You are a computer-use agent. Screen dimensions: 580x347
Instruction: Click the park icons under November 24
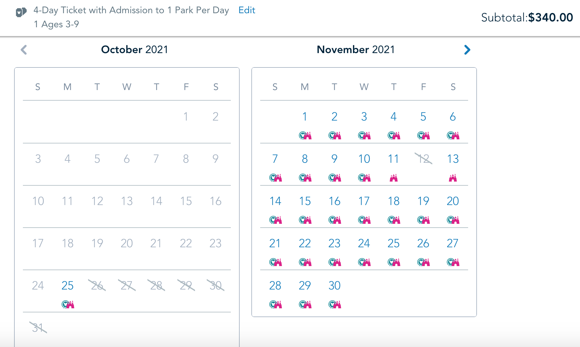(x=364, y=262)
